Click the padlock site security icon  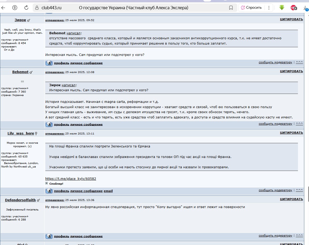[37, 8]
